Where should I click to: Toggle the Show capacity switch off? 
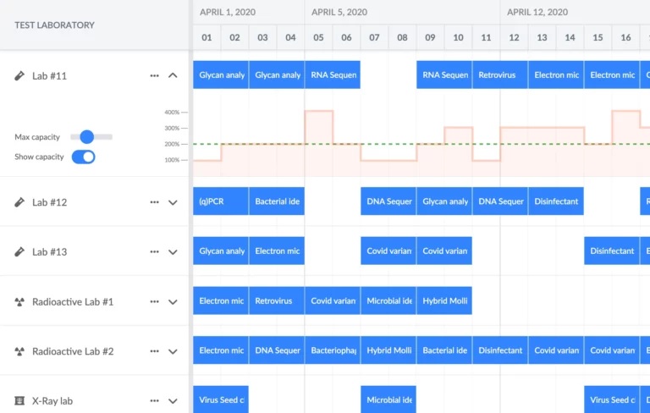click(x=83, y=157)
